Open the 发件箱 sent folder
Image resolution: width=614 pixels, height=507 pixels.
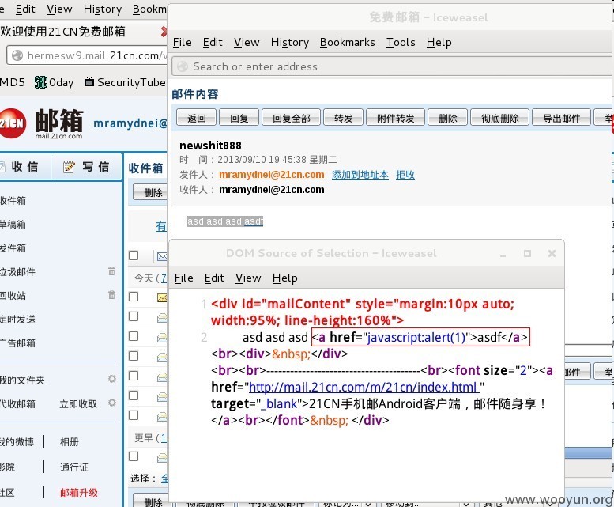(x=13, y=248)
